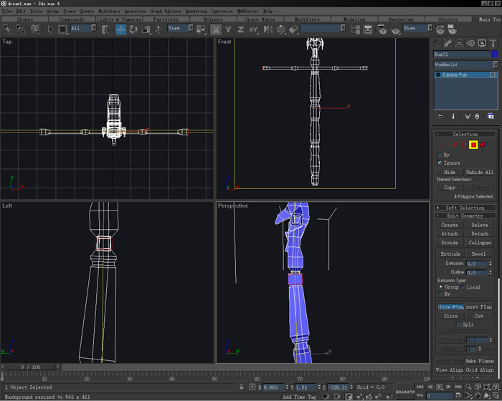Select the Polygon sub-object level
The height and width of the screenshot is (401, 502).
(473, 145)
